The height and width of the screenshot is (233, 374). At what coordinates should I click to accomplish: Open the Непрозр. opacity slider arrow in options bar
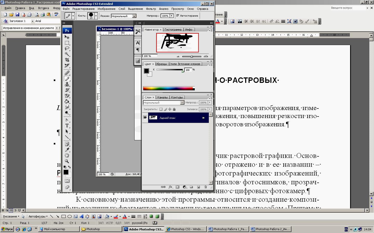point(171,16)
